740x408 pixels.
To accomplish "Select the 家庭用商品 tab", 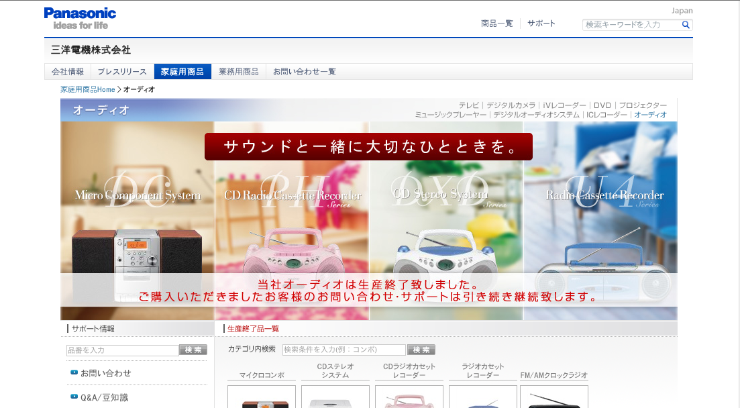I will pos(182,72).
